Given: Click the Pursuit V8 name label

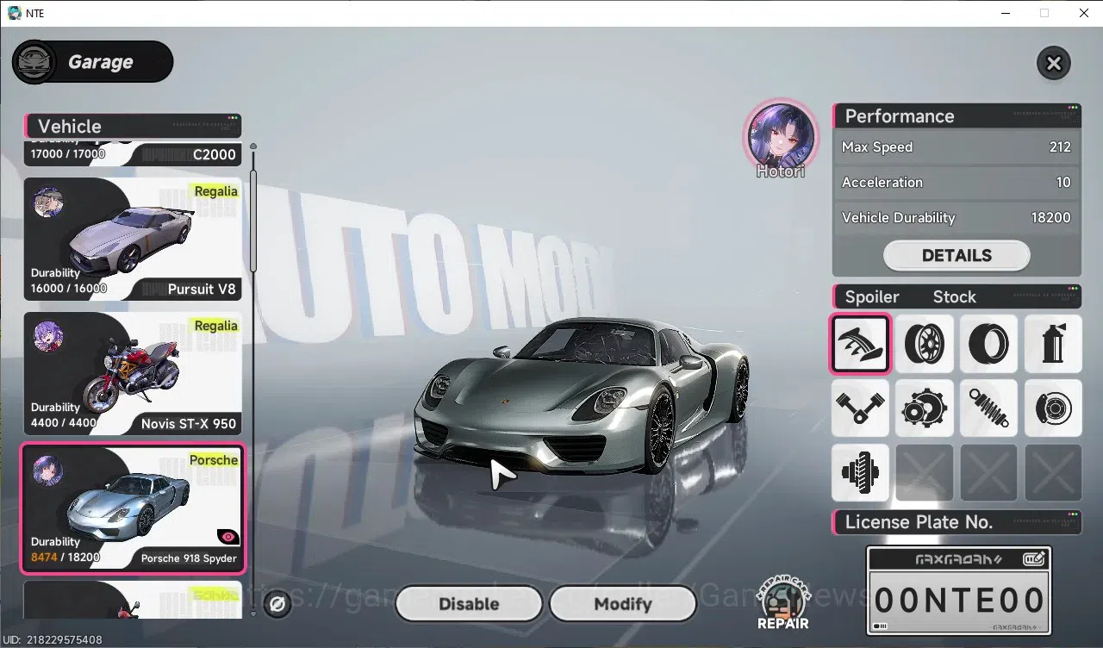Looking at the screenshot, I should [x=202, y=290].
